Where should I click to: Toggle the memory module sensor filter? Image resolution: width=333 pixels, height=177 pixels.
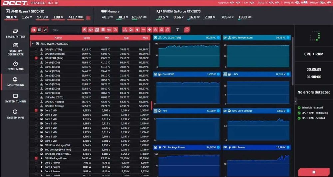tap(109, 30)
